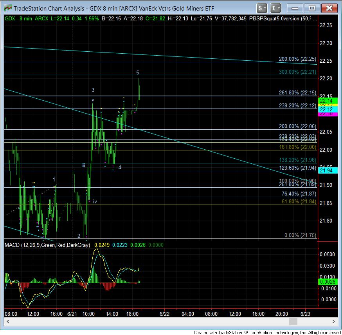Screen dimensions: 342x335
Task: Click the wave 1 label
Action: [54, 179]
